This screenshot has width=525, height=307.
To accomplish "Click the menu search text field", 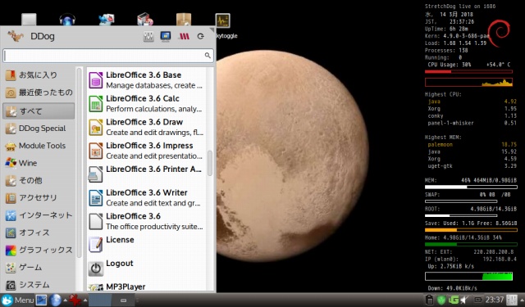I will pos(107,56).
